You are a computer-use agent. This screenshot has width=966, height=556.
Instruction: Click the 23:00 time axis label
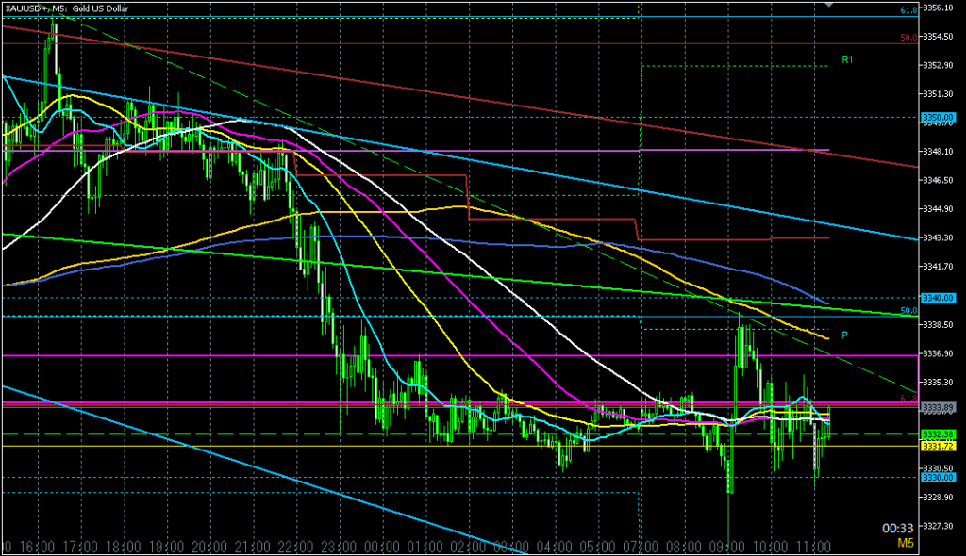[339, 548]
